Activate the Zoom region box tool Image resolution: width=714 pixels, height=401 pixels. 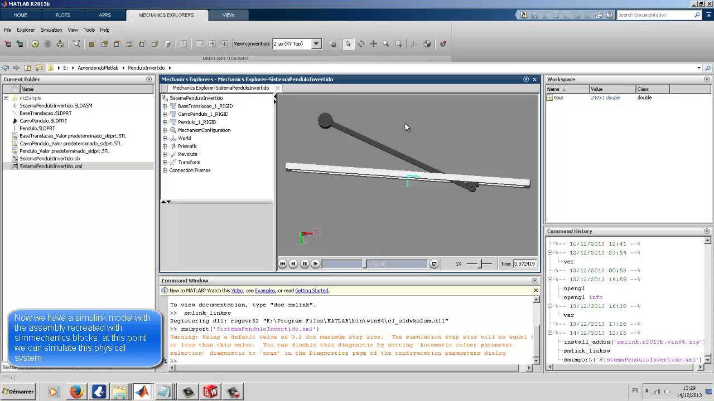coord(398,43)
